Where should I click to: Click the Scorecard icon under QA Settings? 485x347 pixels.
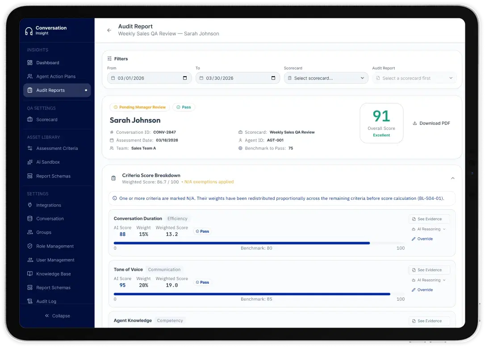[x=29, y=119]
